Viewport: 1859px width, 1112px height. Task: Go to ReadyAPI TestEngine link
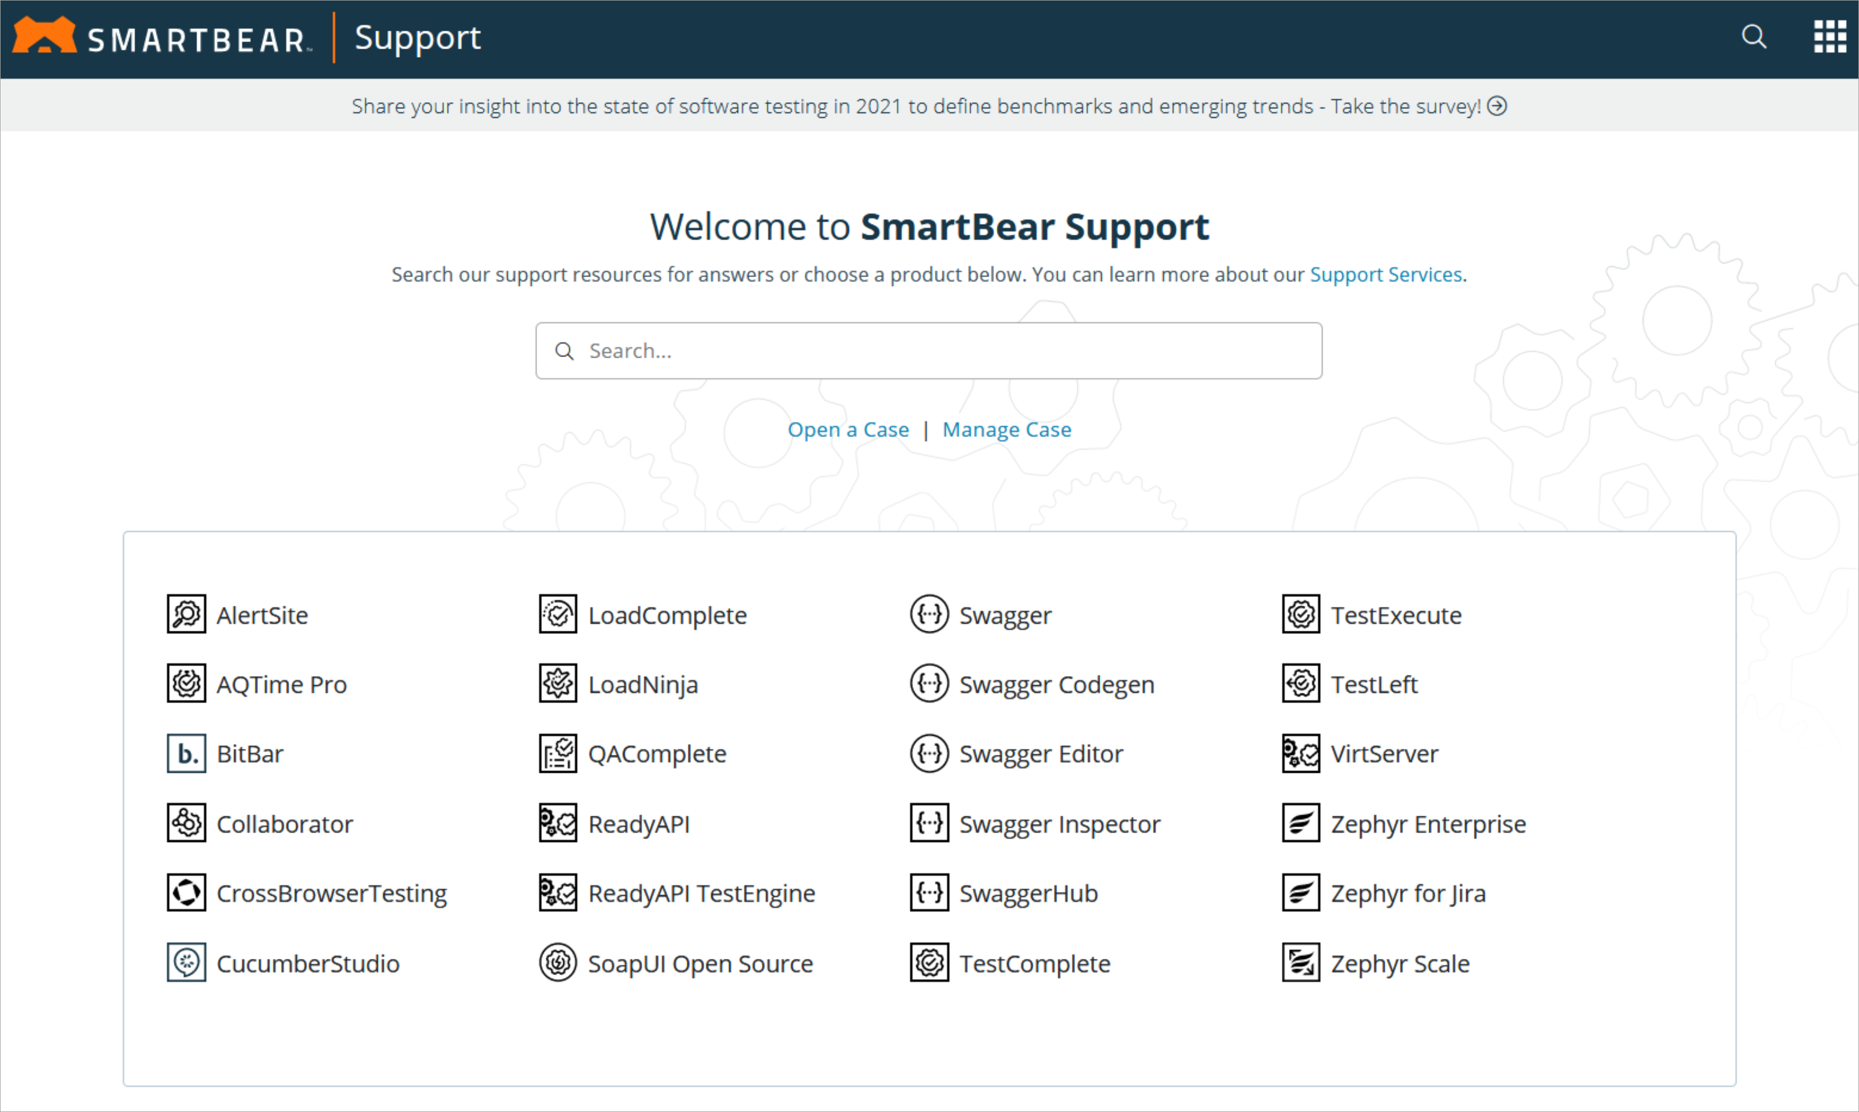[x=701, y=893]
